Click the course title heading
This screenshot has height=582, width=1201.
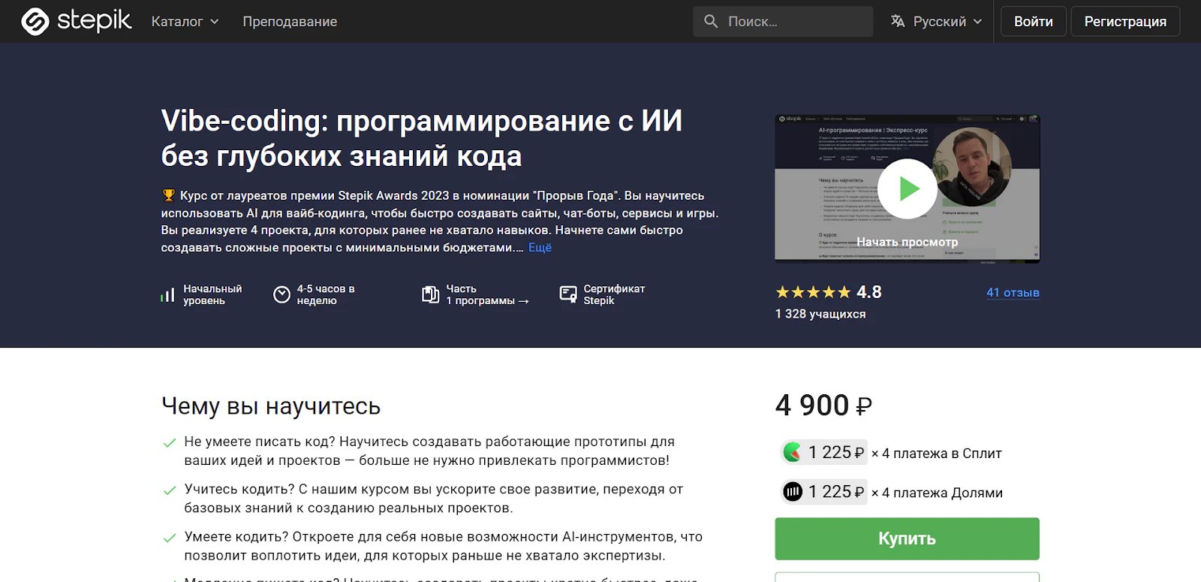click(422, 138)
